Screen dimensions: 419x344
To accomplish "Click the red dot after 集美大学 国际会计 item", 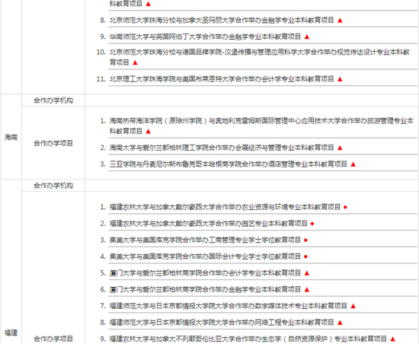I will coord(305,256).
